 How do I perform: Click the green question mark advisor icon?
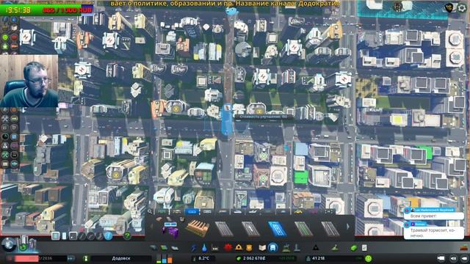[x=127, y=235]
